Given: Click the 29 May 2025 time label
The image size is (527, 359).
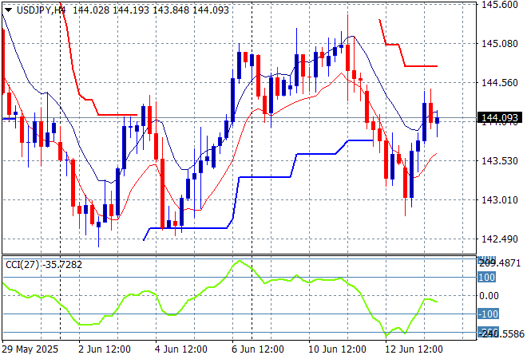Looking at the screenshot, I should pos(30,349).
